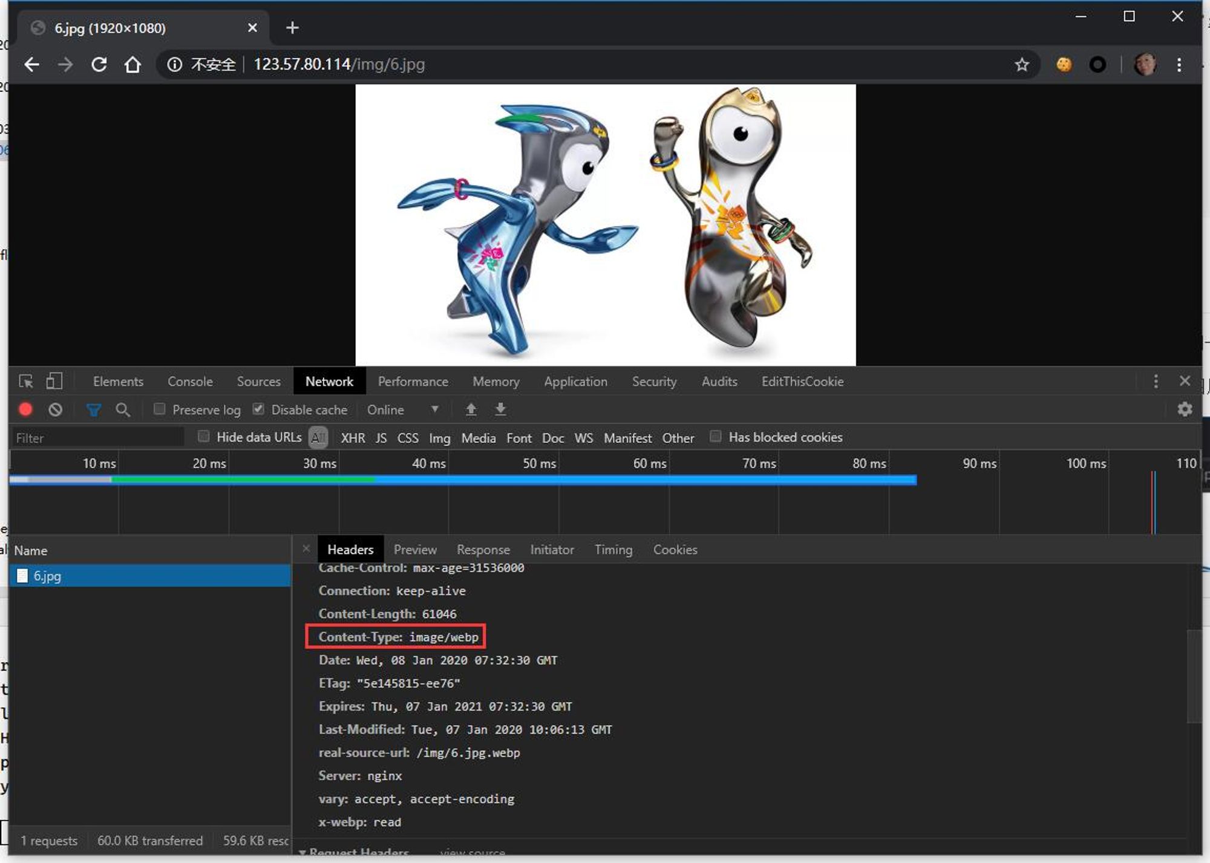Reload the page with the refresh icon
Viewport: 1210px width, 863px height.
click(99, 64)
